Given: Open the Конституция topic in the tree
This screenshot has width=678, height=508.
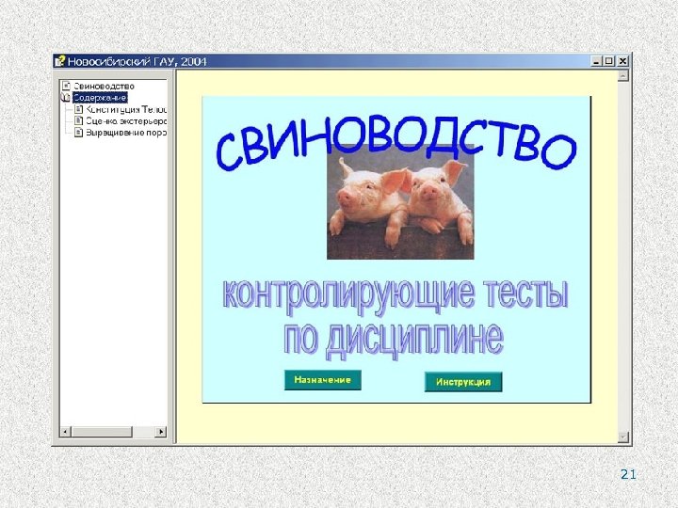Looking at the screenshot, I should (126, 109).
